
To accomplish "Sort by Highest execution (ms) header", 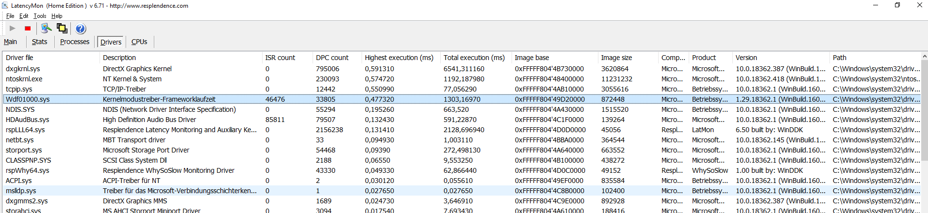I will pyautogui.click(x=401, y=58).
